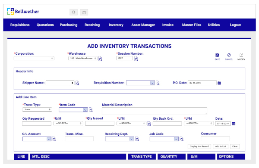Click the U/M column header in table
259x168 pixels.
click(201, 157)
